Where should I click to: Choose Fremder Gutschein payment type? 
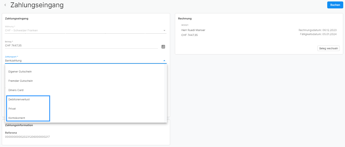point(21,81)
